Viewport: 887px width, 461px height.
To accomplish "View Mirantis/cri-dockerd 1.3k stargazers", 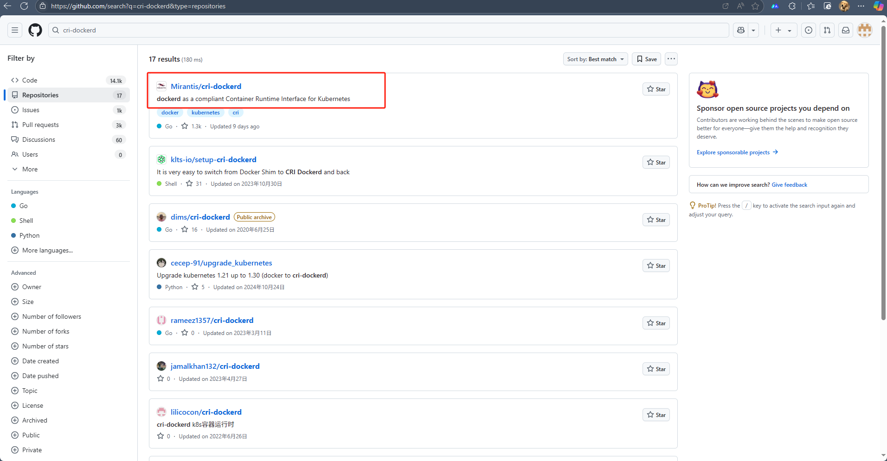I will pos(192,126).
